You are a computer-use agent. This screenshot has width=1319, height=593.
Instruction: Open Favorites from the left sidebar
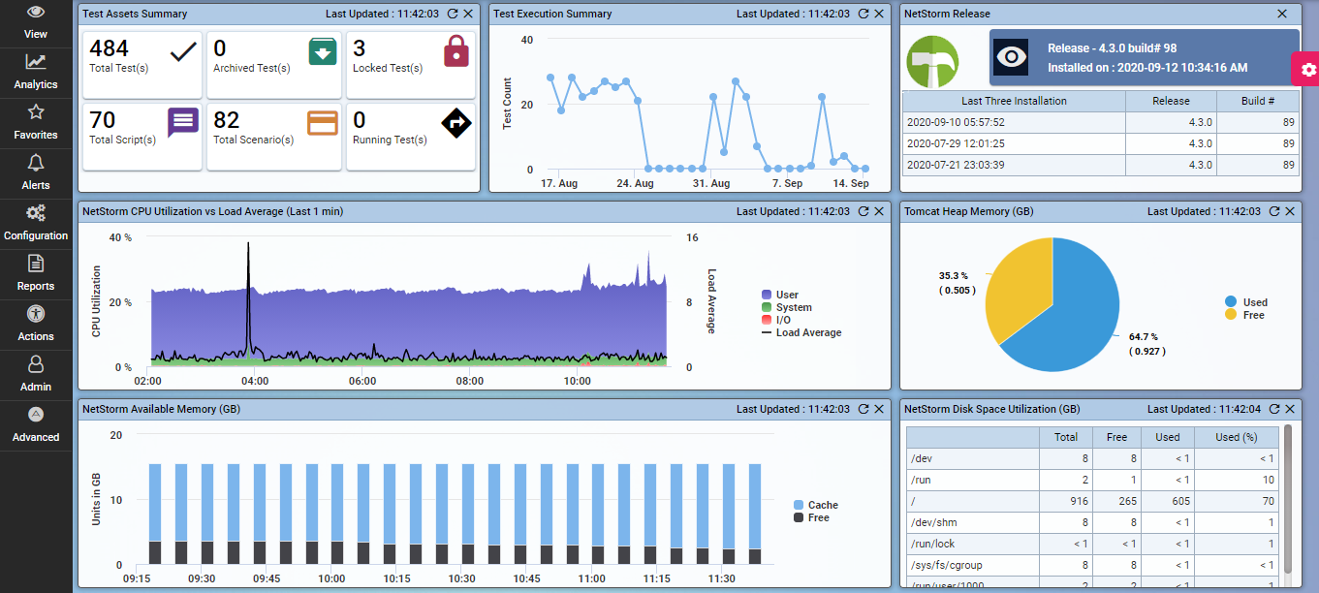pyautogui.click(x=36, y=123)
